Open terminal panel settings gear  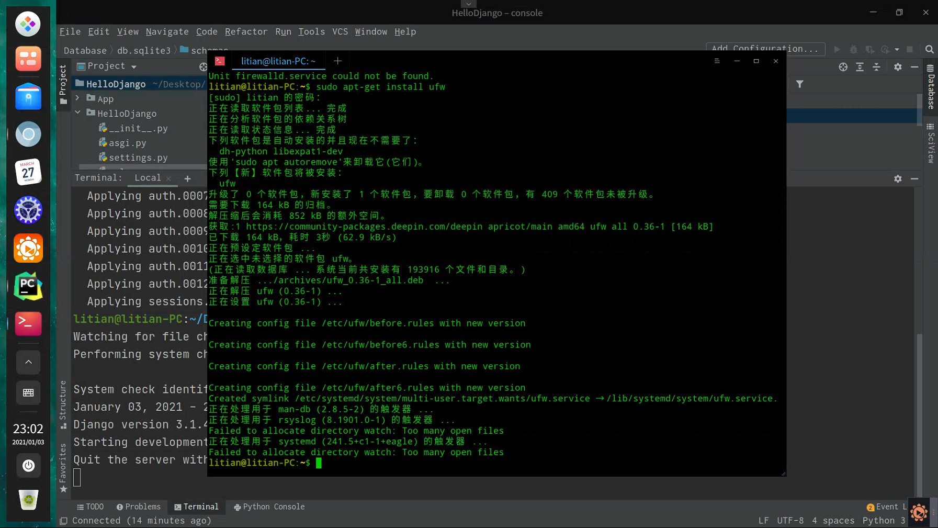pyautogui.click(x=898, y=179)
